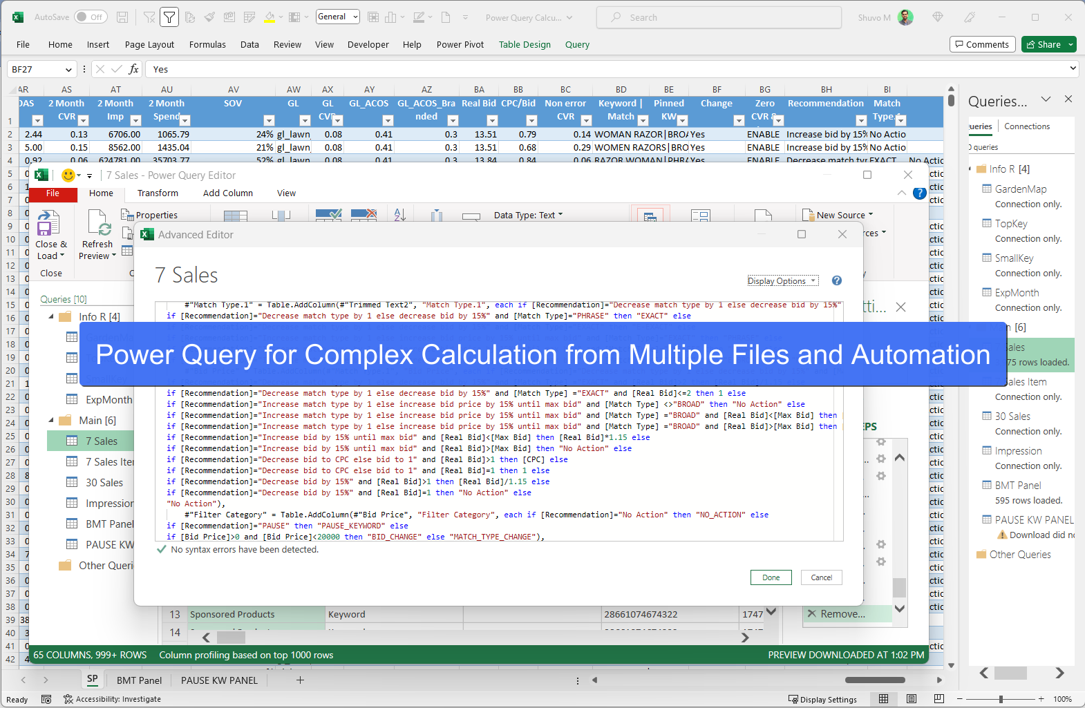Select Normal view in status bar
1085x708 pixels.
coord(883,699)
